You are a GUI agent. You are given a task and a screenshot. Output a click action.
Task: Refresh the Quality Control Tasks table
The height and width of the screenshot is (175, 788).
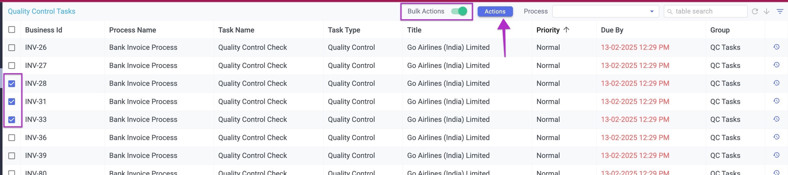pos(755,11)
